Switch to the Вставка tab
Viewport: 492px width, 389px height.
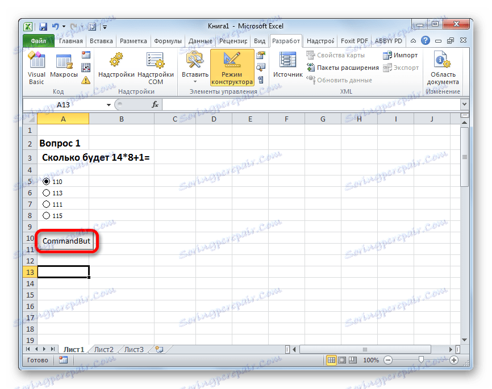point(101,41)
